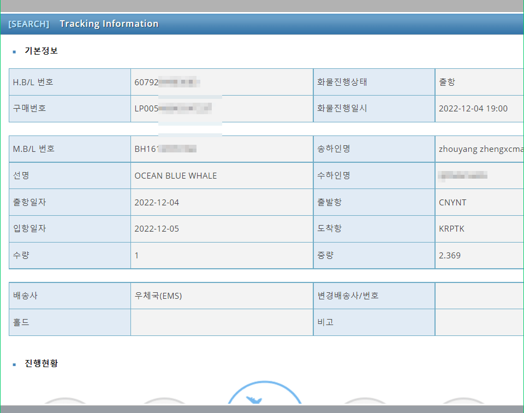The image size is (524, 413).
Task: Select the 구매번호 label cell
Action: click(x=70, y=108)
